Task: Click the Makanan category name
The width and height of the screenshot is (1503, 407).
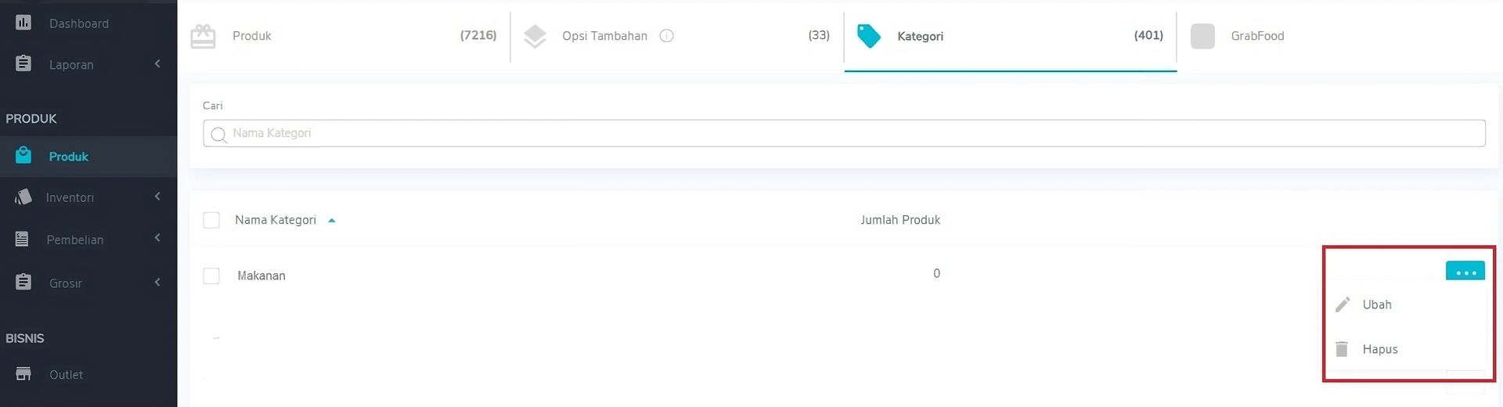Action: [261, 276]
